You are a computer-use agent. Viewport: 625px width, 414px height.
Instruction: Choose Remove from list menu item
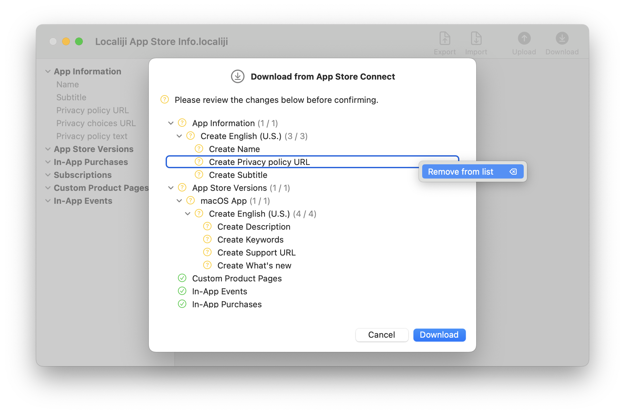(473, 172)
